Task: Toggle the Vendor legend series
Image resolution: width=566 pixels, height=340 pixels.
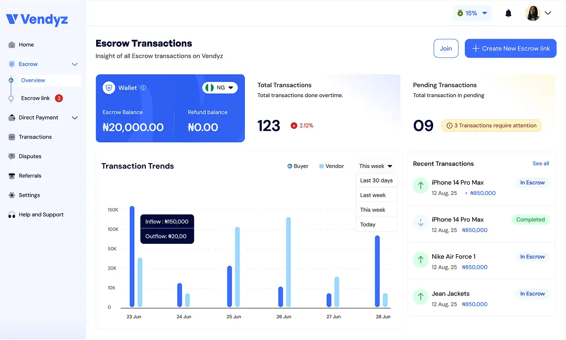Action: pos(331,166)
